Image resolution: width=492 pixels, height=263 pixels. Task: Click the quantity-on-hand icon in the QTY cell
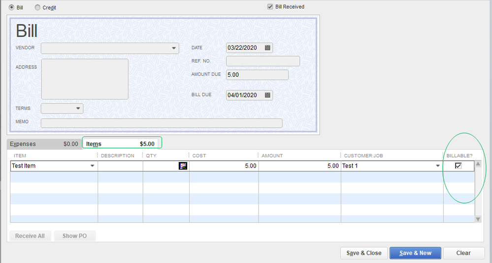183,165
